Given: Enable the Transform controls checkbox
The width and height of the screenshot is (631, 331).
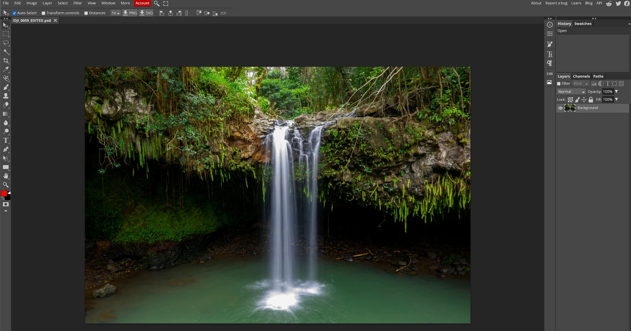Looking at the screenshot, I should tap(43, 13).
